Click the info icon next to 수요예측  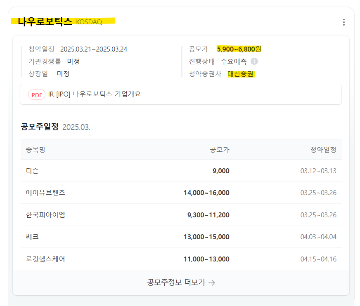point(254,61)
